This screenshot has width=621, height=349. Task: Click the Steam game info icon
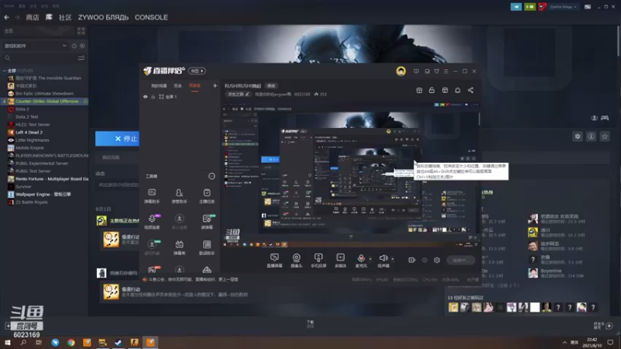(x=591, y=136)
